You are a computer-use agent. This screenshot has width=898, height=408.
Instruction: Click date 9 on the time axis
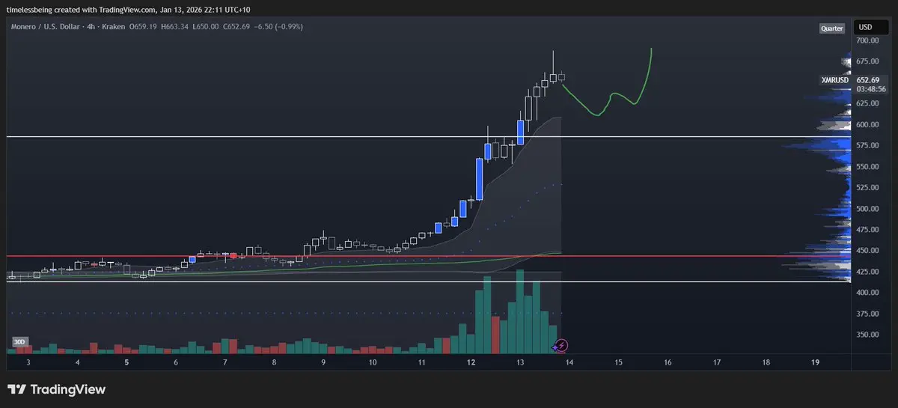(x=323, y=362)
